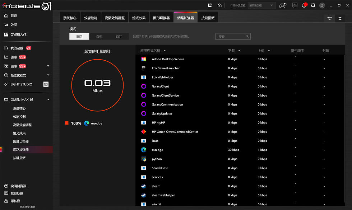Set mode to 自訂
Viewport: 352px width, 210px height.
point(119,36)
